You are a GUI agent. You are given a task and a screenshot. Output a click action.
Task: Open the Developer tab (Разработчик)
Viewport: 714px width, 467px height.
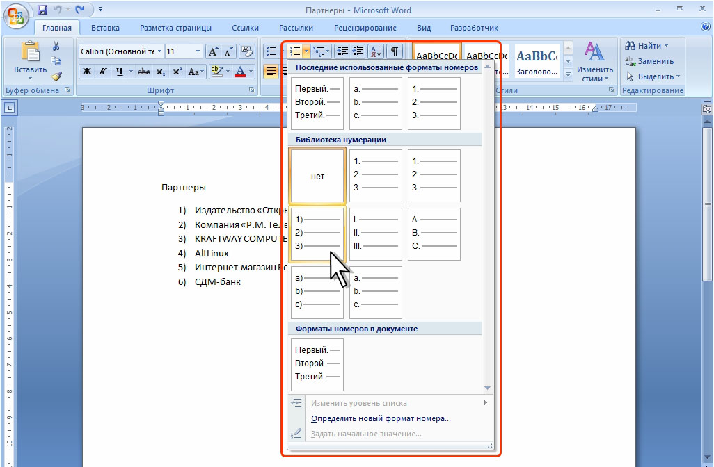point(474,28)
